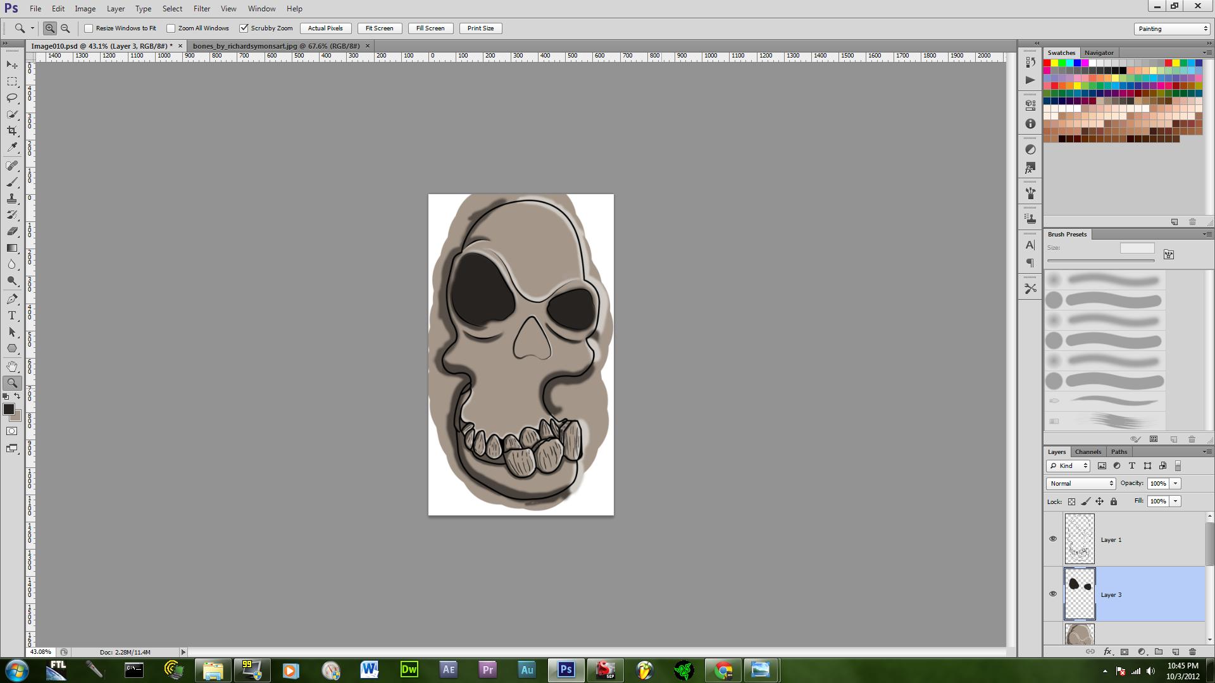Open the Fill dropdown arrow
The width and height of the screenshot is (1215, 683).
[1175, 501]
